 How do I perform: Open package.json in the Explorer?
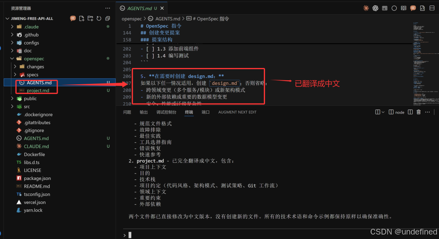pos(37,178)
